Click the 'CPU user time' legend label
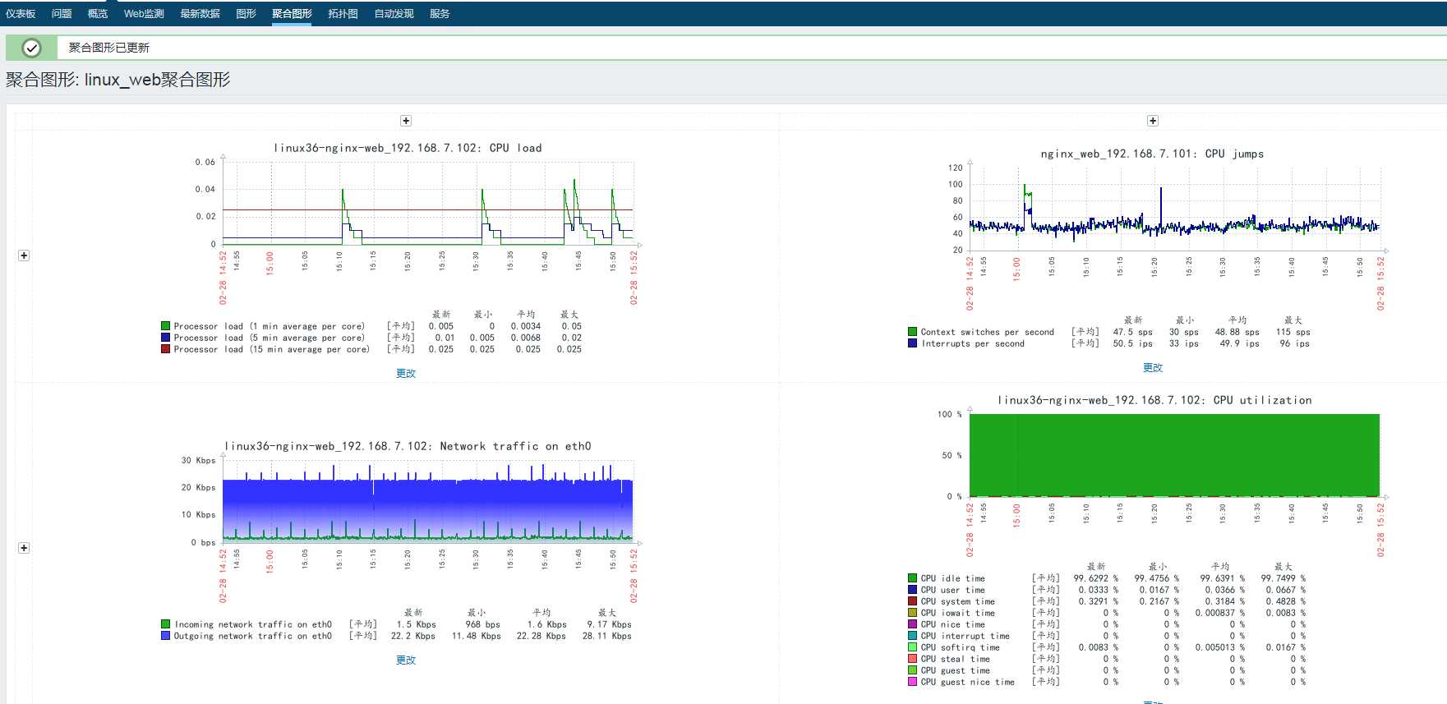 (953, 590)
